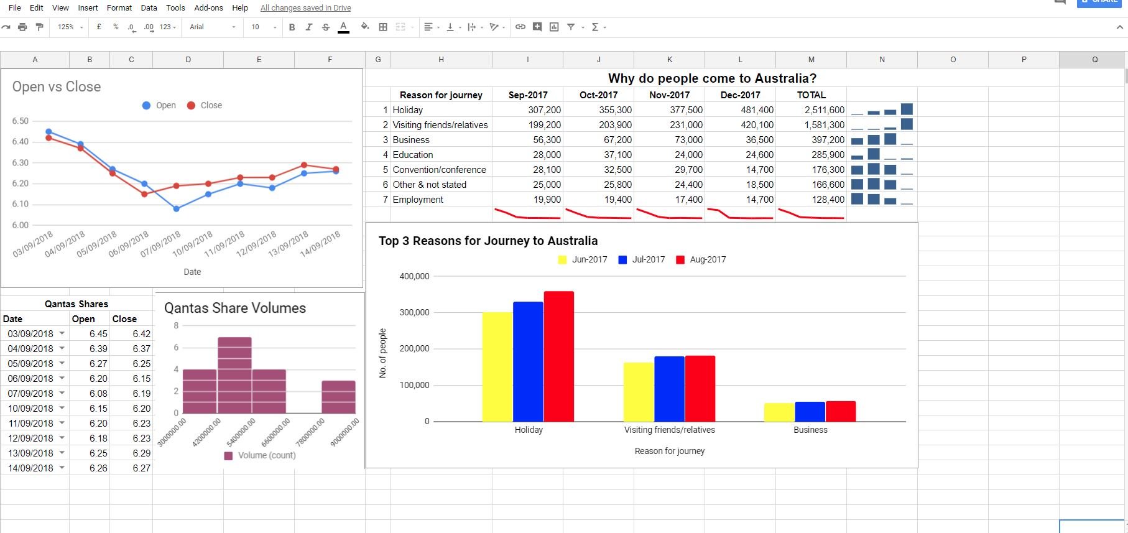Open the 125% zoom dropdown
The image size is (1128, 533).
70,27
